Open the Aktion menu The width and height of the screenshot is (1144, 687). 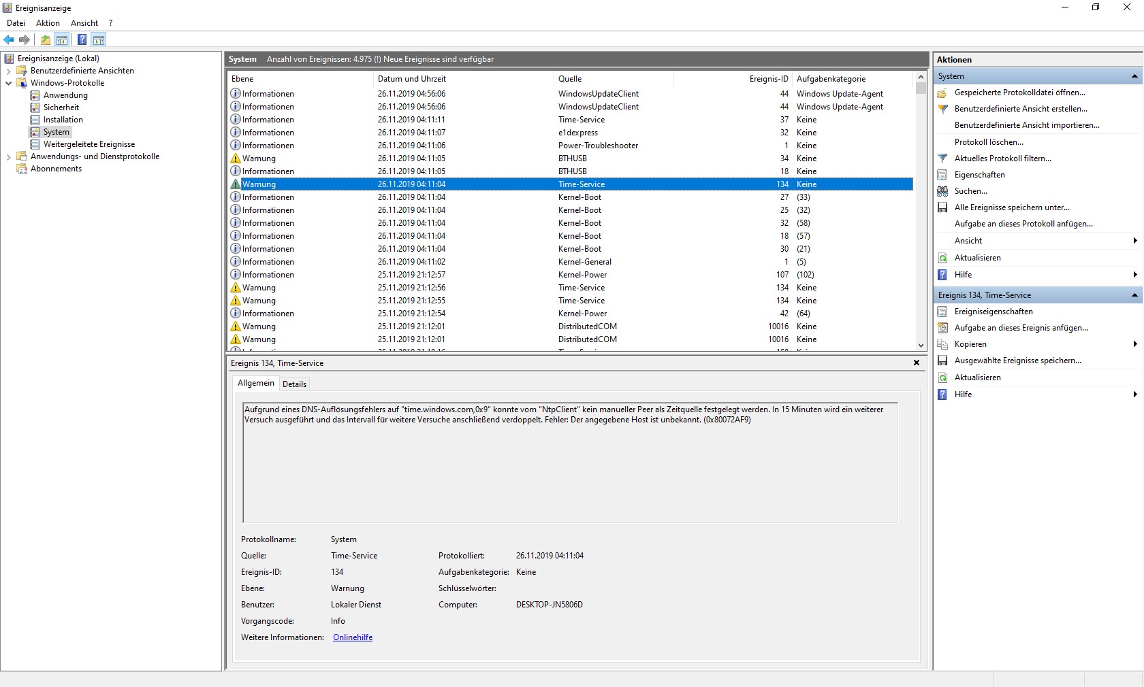pos(48,23)
